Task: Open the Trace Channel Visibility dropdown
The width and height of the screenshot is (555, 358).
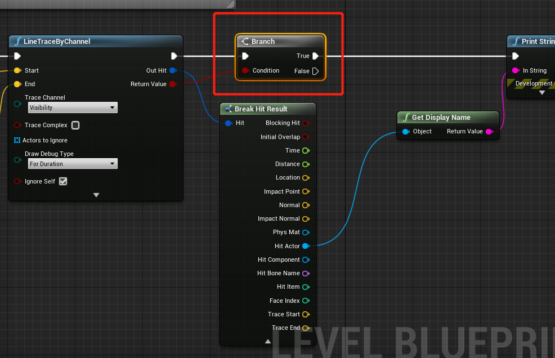Action: tap(73, 108)
